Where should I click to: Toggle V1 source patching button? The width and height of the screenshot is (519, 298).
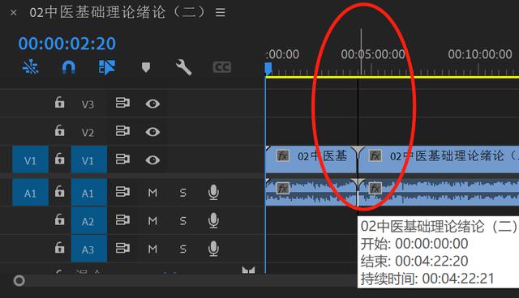click(x=31, y=160)
